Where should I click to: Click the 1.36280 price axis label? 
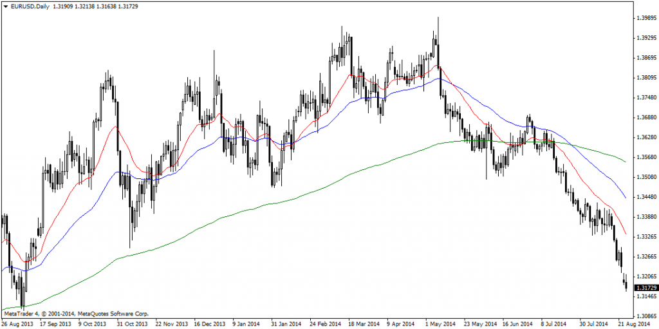point(645,138)
